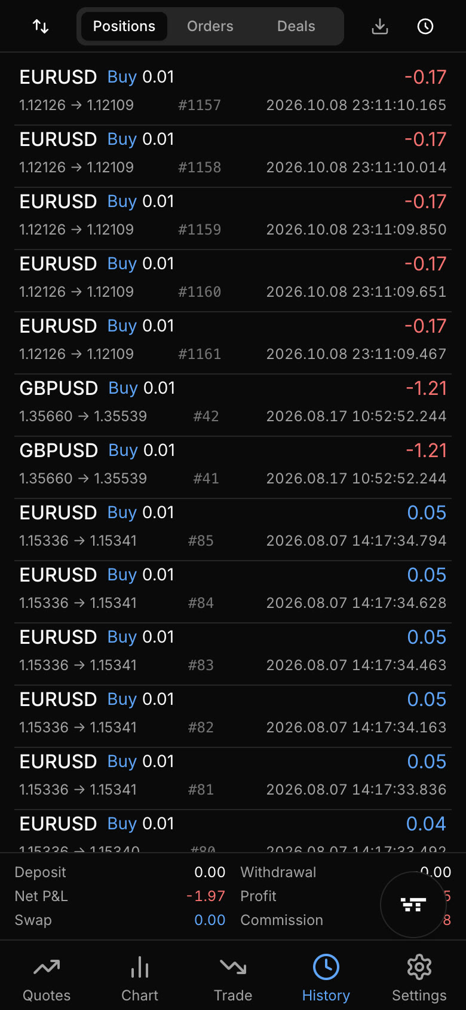Open GBPUSD position #42

coord(233,402)
